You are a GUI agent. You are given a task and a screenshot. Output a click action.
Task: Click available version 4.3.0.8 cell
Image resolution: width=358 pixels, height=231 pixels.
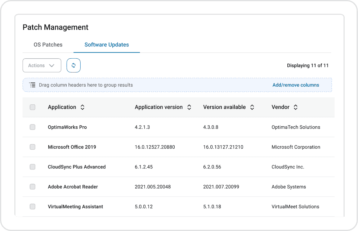(x=211, y=127)
